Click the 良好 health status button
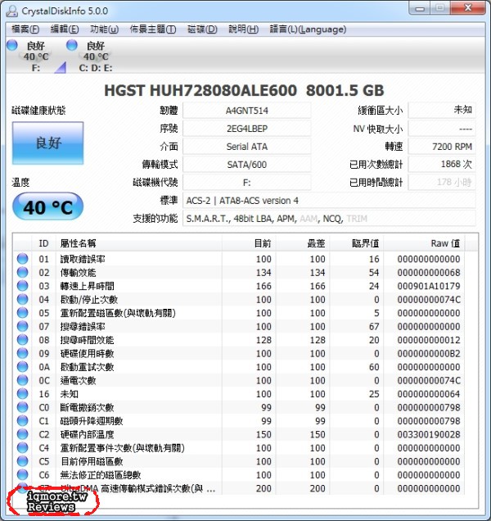 47,143
